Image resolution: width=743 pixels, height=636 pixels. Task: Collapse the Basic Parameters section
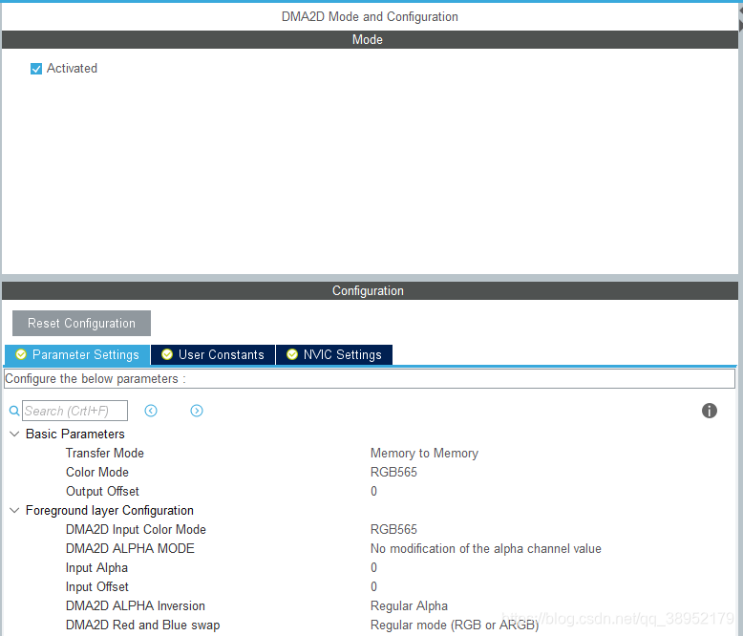pos(14,434)
